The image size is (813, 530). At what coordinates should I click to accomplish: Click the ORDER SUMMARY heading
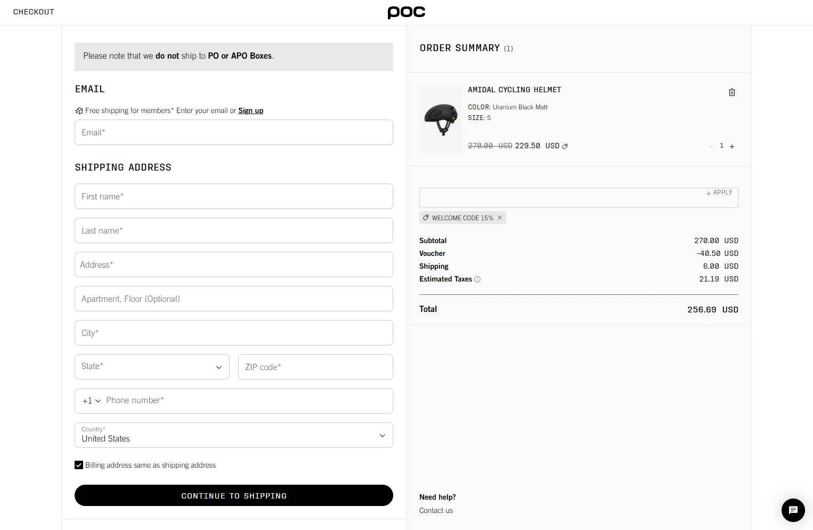tap(460, 48)
